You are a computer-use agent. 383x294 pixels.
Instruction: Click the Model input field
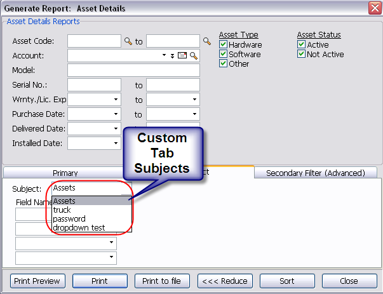pos(133,70)
